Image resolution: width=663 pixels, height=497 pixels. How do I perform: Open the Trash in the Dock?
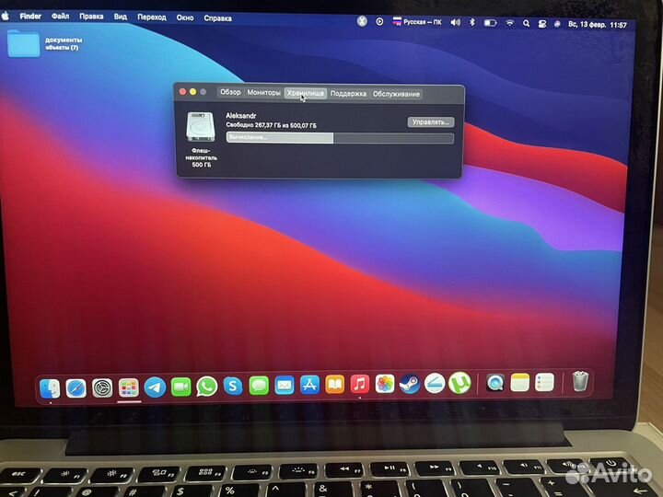(x=580, y=381)
